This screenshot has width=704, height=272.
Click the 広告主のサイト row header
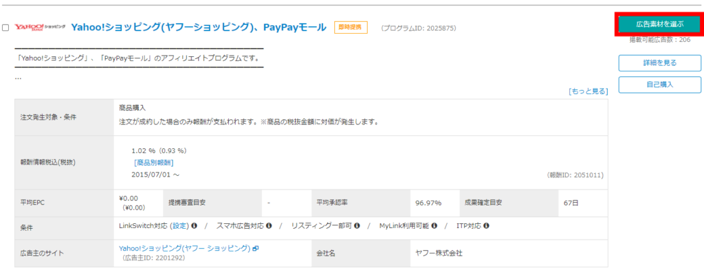point(64,253)
